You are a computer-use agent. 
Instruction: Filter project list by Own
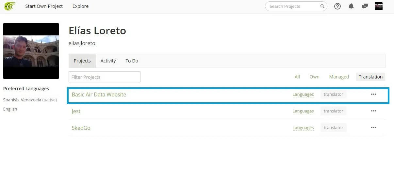(314, 77)
